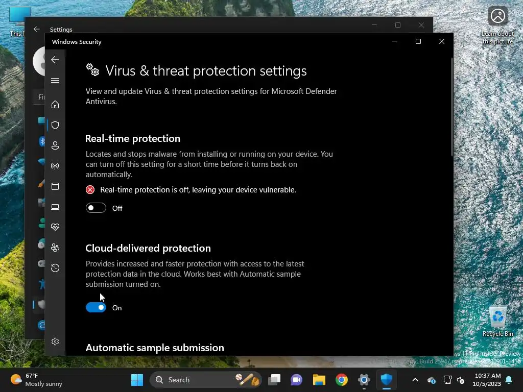
Task: Turn off Cloud-delivered protection toggle
Action: pos(96,307)
